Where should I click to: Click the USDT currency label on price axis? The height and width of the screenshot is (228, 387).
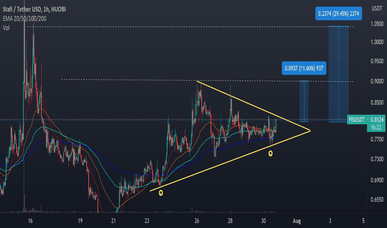377,9
